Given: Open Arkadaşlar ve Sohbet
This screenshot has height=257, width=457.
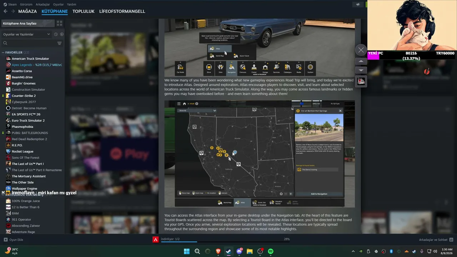Looking at the screenshot, I should coord(436,240).
